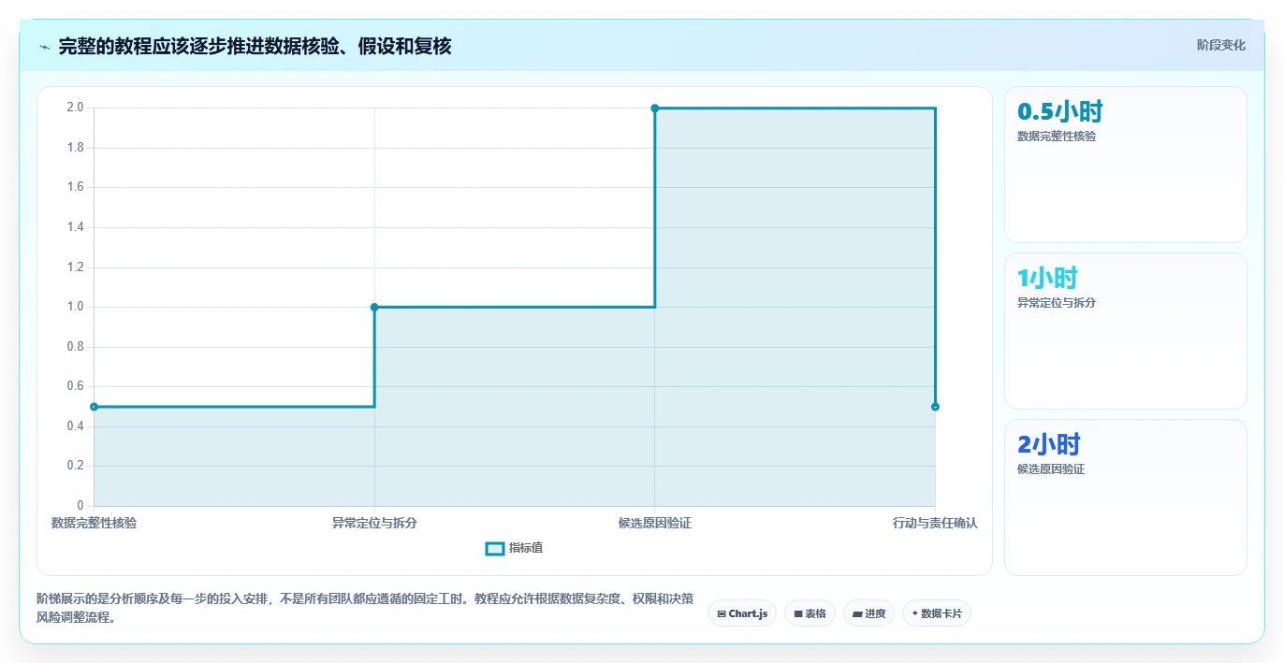Open the 1小时 异常定位与拆分 card
The image size is (1284, 663).
pos(1125,331)
